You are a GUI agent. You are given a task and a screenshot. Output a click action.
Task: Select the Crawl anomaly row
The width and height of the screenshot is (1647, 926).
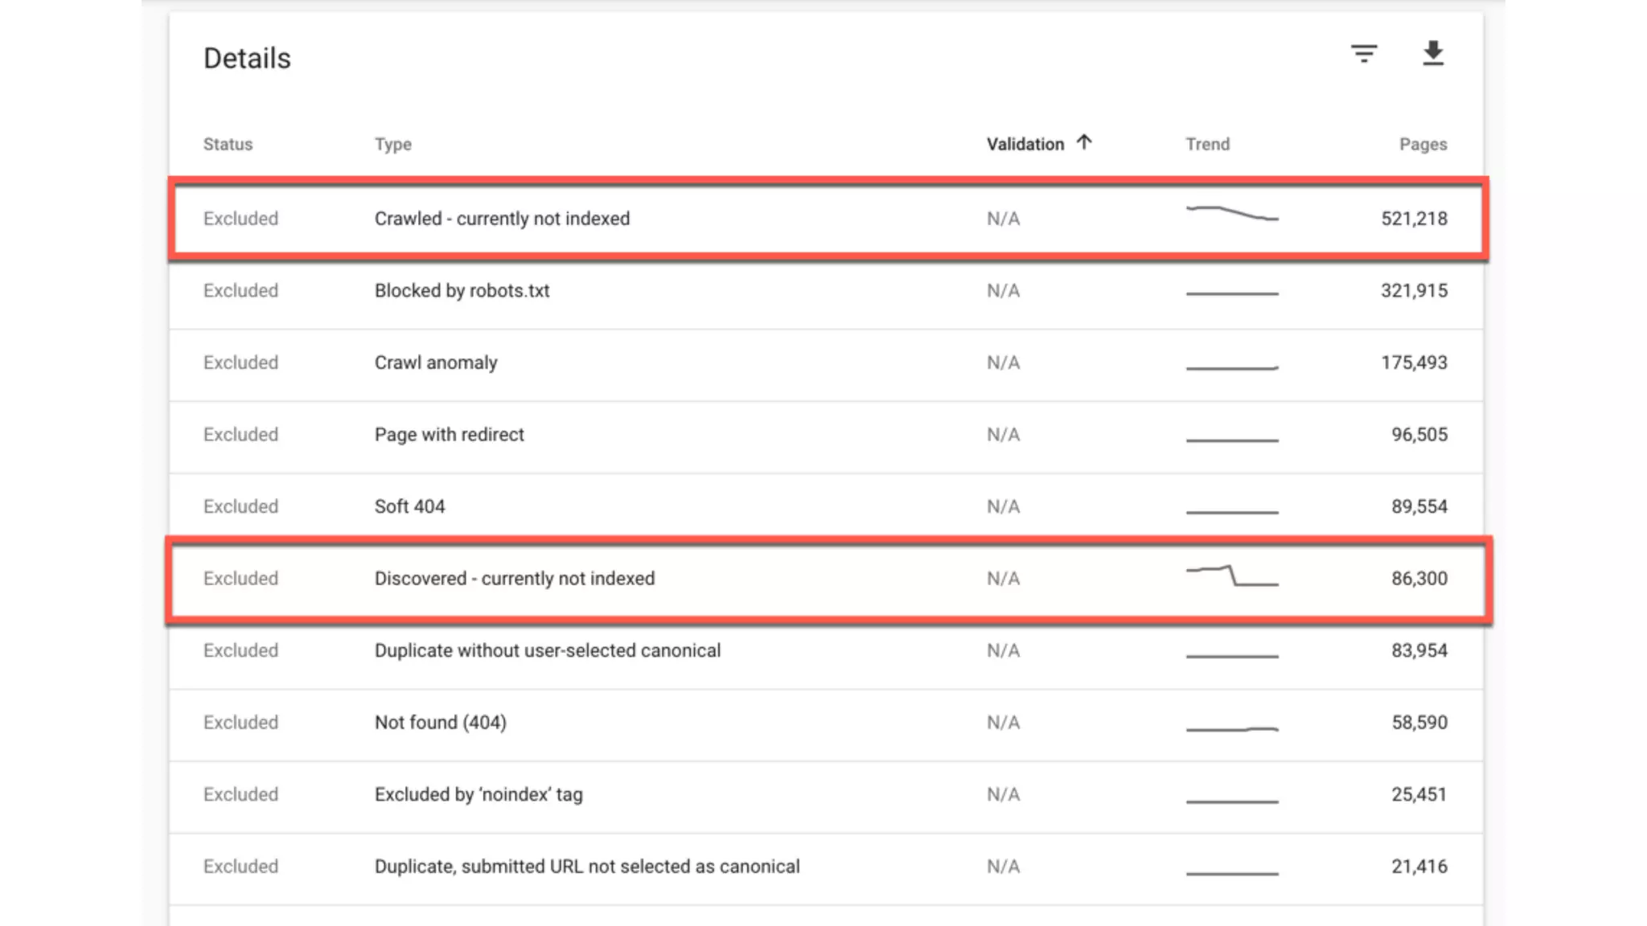[436, 363]
